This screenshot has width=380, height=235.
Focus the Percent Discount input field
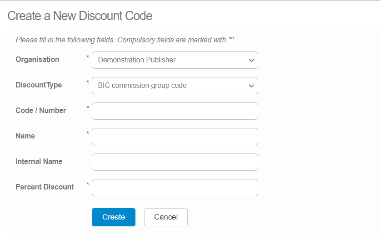click(175, 188)
